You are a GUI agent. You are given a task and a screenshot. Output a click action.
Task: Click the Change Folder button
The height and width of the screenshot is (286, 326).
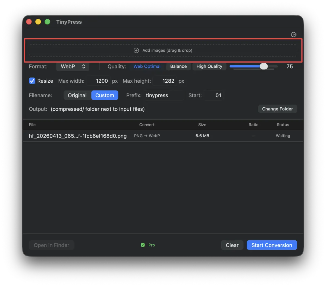click(x=277, y=109)
